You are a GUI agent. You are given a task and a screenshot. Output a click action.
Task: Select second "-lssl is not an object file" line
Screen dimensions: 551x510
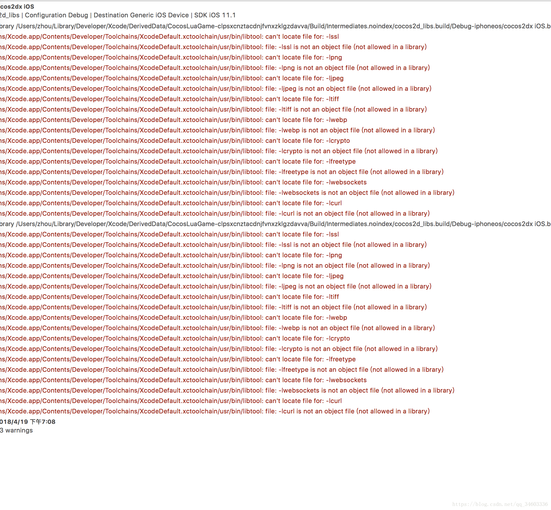[x=213, y=245]
